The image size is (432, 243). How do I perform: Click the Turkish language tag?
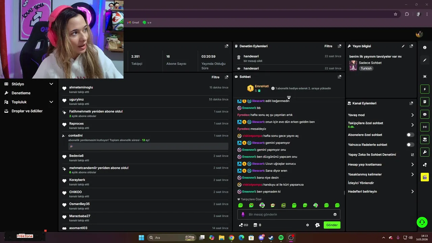pyautogui.click(x=366, y=69)
